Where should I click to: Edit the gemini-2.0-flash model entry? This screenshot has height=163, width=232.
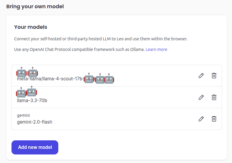201,119
